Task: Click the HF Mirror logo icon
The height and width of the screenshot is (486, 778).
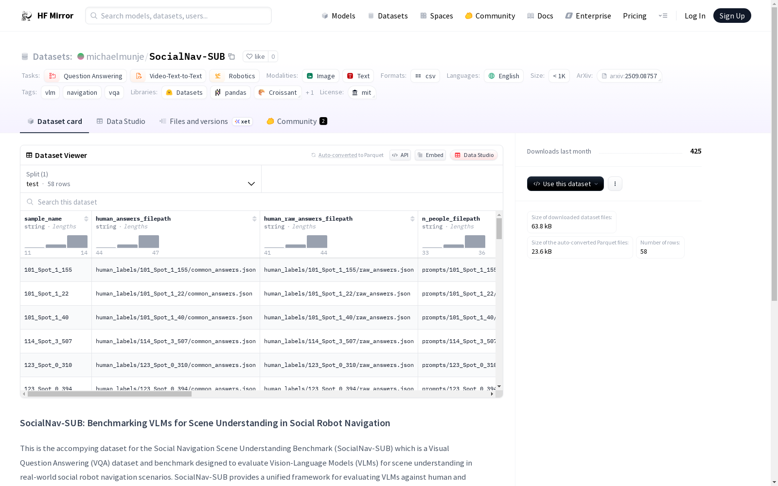Action: pos(27,16)
